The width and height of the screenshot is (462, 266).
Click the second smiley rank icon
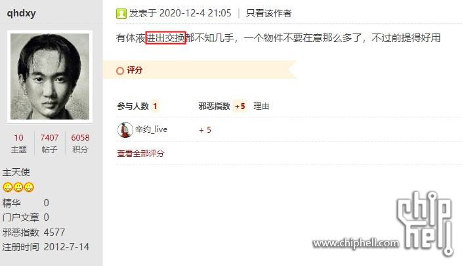pos(18,187)
